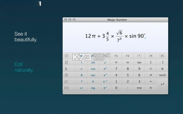
Task: Click the m memory key
Action: click(x=128, y=62)
